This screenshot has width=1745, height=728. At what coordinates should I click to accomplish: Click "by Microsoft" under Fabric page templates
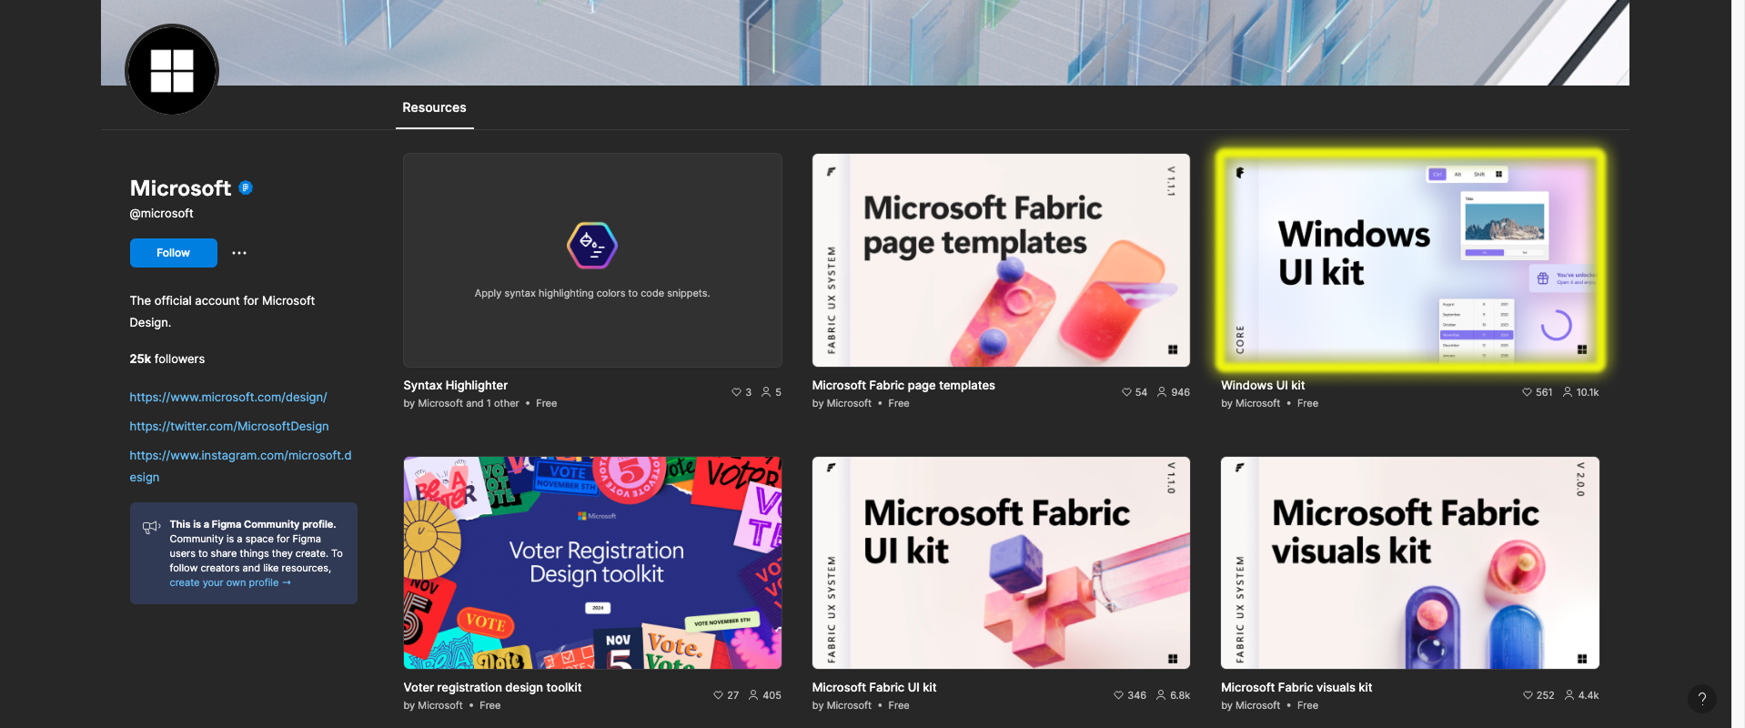coord(842,403)
